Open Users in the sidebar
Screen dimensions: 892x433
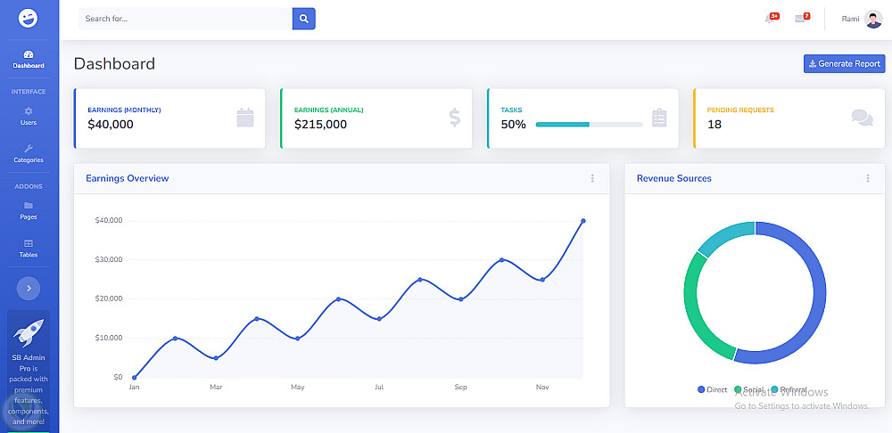[x=29, y=116]
